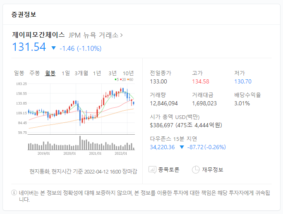Click the info icon beside the Naver disclaimer
283x214 pixels.
pyautogui.click(x=14, y=193)
